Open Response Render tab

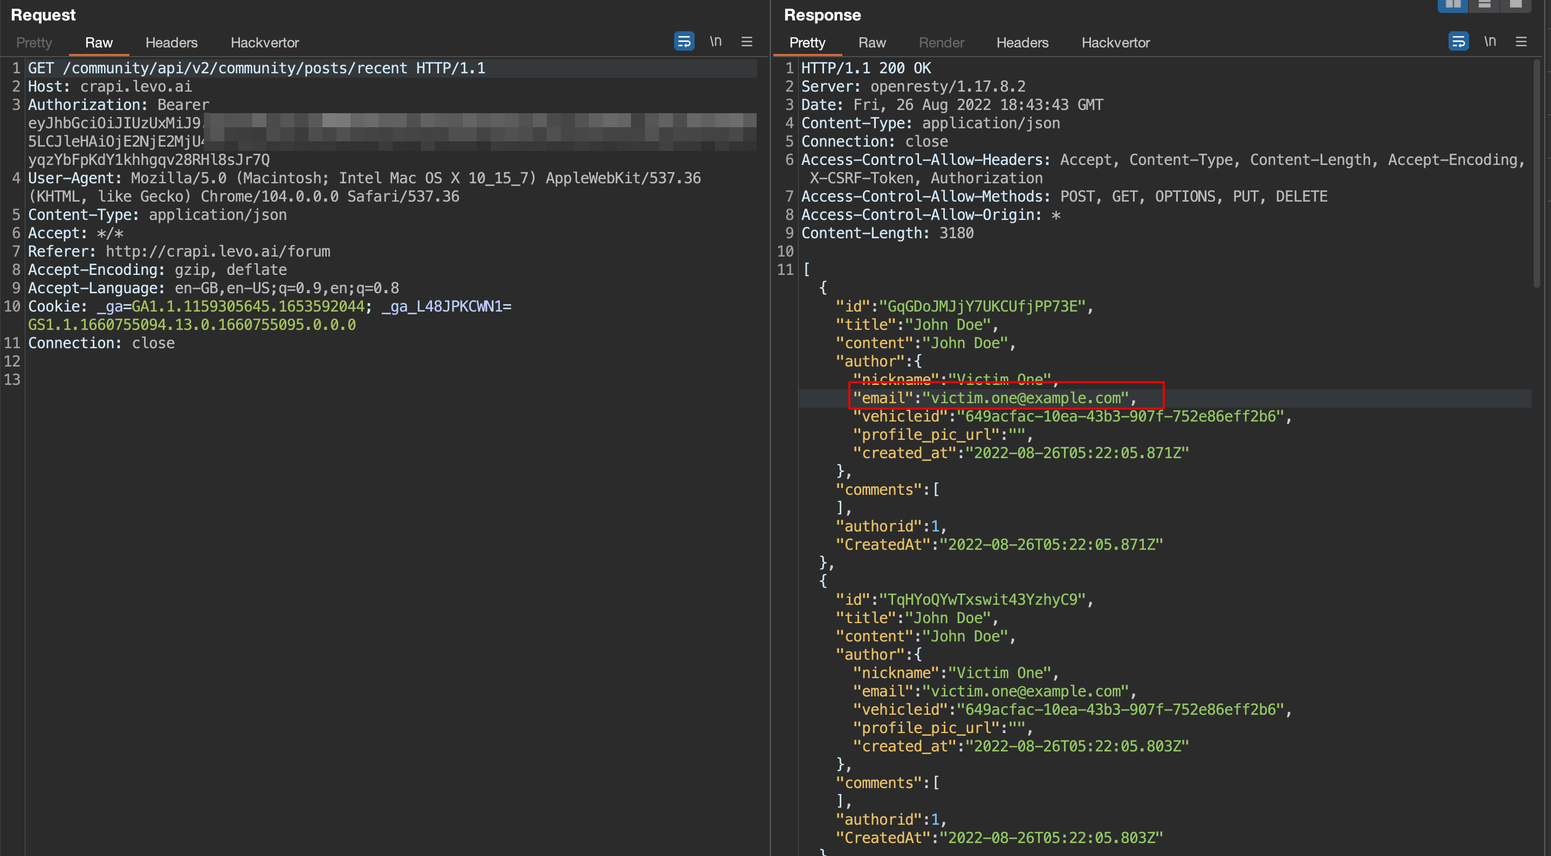click(x=941, y=43)
